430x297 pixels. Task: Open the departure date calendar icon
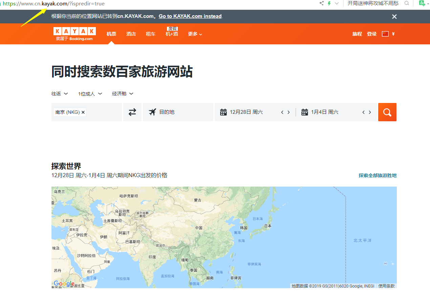coord(223,112)
